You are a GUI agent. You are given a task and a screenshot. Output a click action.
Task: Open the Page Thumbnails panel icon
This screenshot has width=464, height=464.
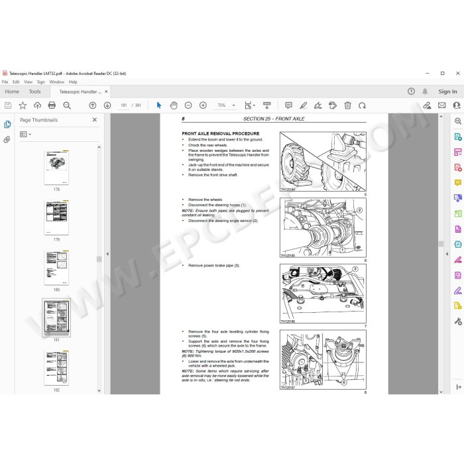pyautogui.click(x=7, y=125)
